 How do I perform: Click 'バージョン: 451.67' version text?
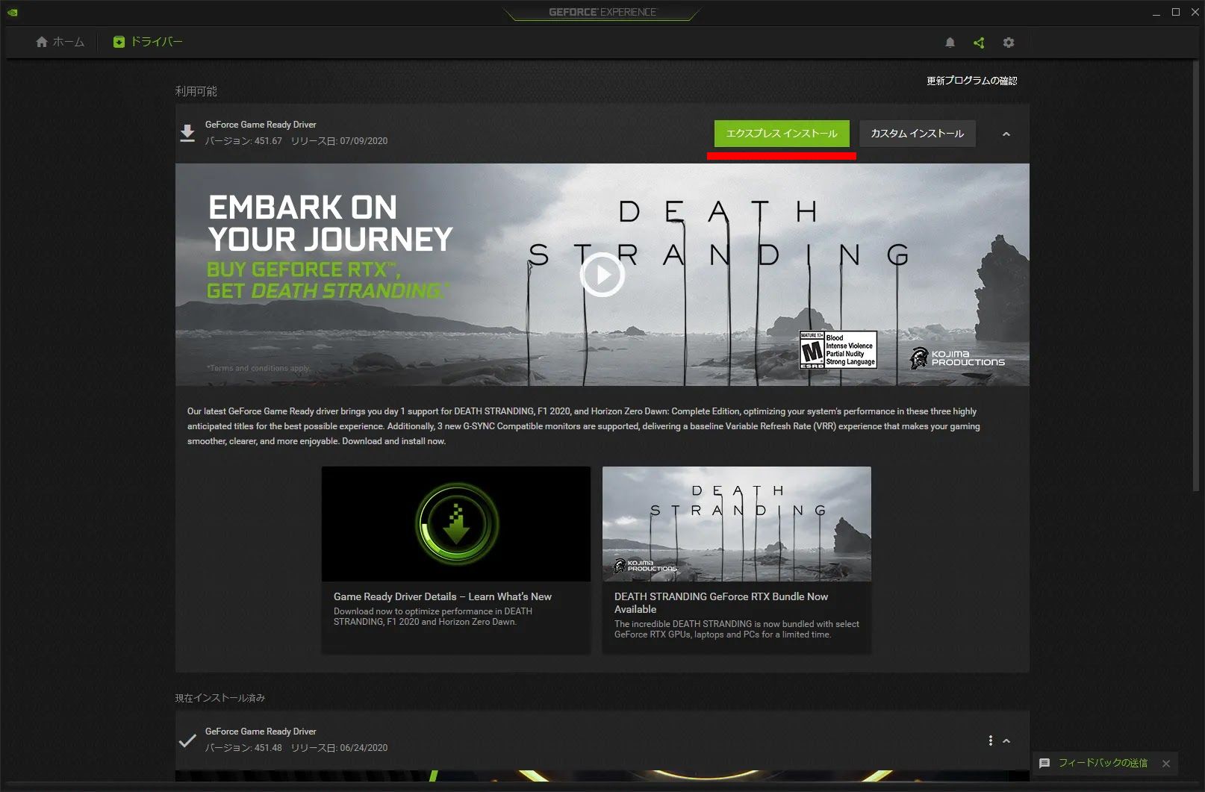tap(243, 141)
